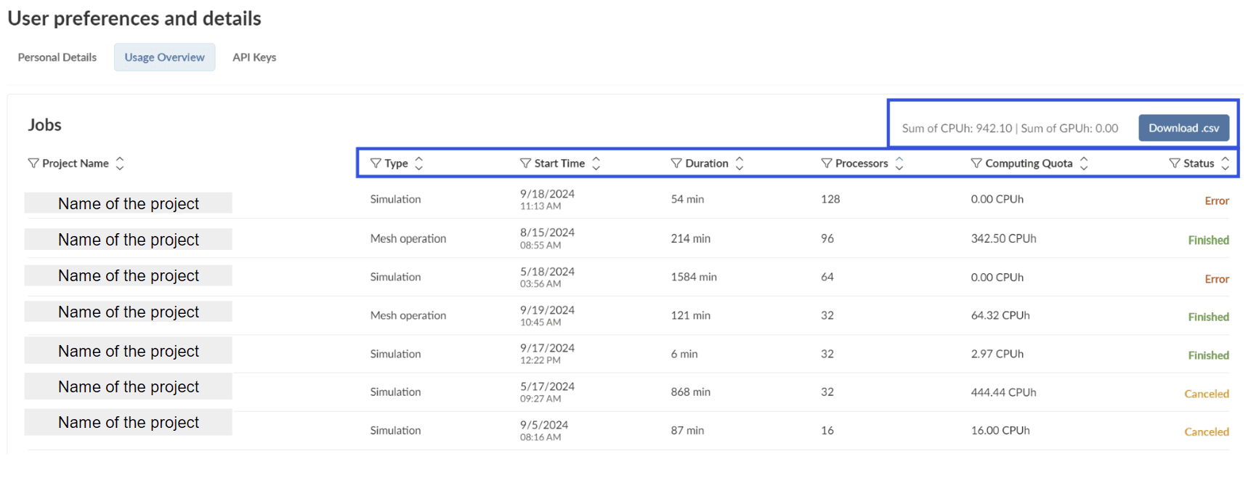Open the Type column filter icon
Viewport: 1251px width, 478px height.
(376, 163)
